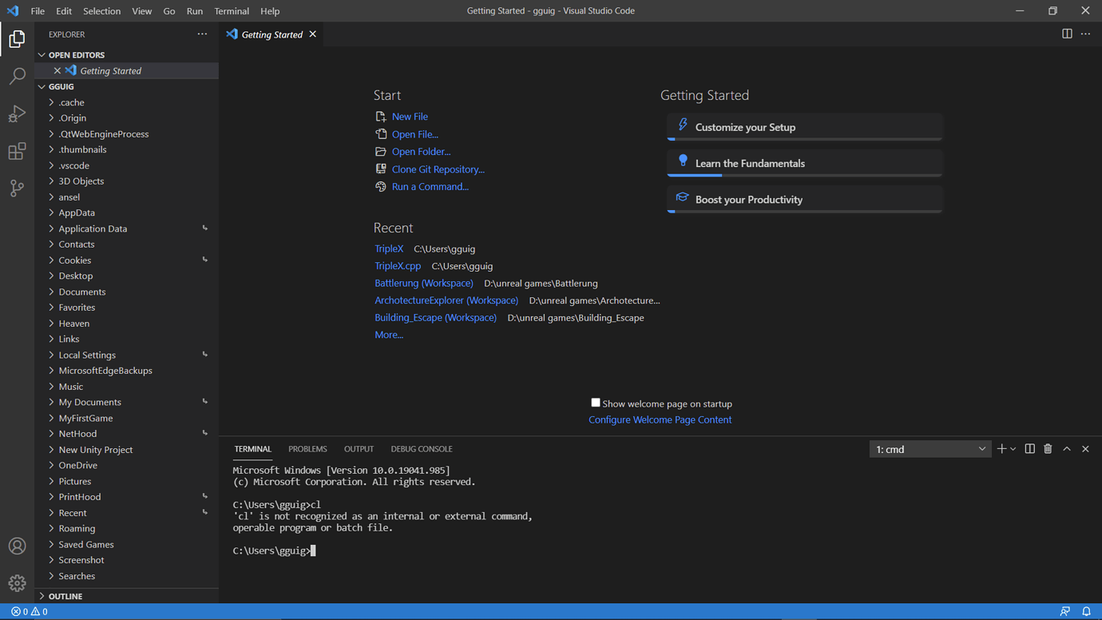The height and width of the screenshot is (620, 1102).
Task: Open the File menu
Action: pyautogui.click(x=38, y=11)
